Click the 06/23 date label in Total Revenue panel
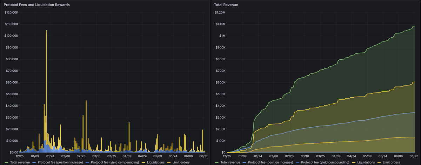The height and width of the screenshot is (165, 421). click(x=413, y=157)
